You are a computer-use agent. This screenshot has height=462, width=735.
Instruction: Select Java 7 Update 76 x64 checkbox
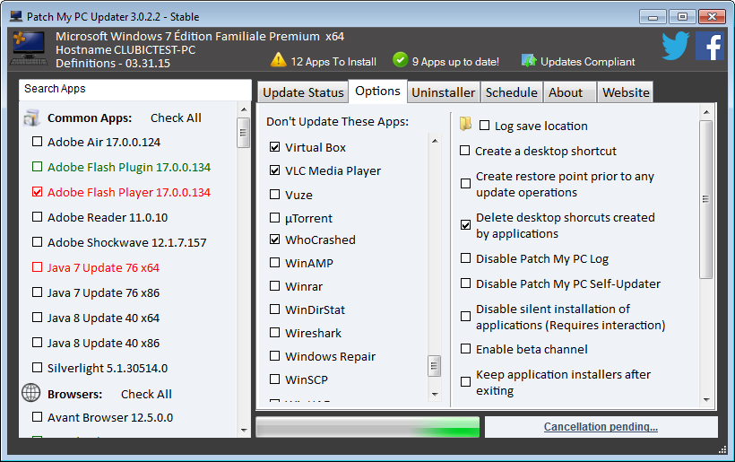(x=37, y=267)
